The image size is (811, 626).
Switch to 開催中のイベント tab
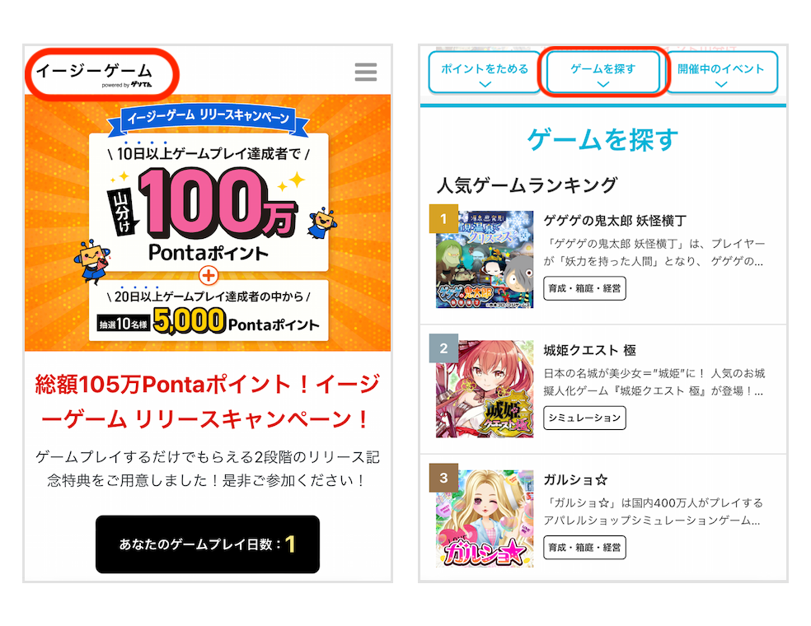pyautogui.click(x=721, y=72)
